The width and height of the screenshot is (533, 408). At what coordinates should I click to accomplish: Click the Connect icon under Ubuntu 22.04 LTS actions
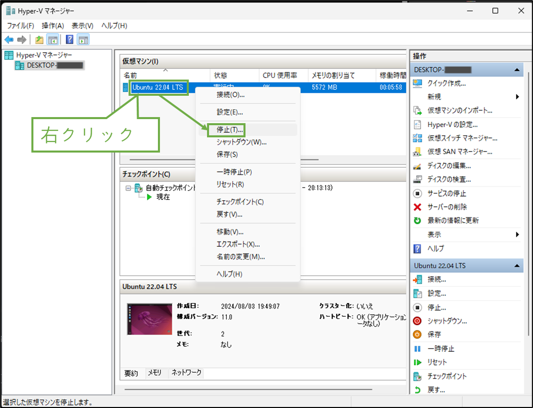[418, 280]
